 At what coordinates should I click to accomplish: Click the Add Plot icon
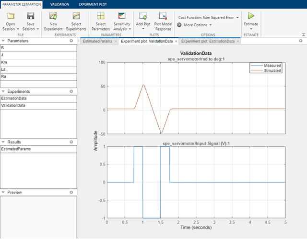(x=143, y=16)
